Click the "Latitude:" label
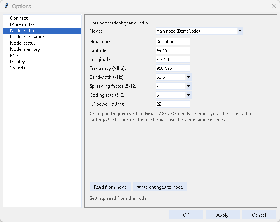The height and width of the screenshot is (222, 280). 99,50
